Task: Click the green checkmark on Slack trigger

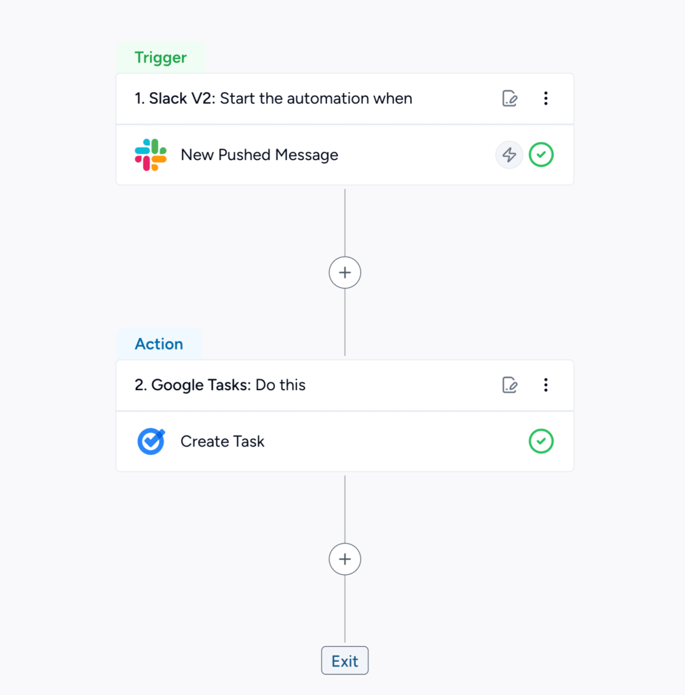Action: [x=541, y=155]
